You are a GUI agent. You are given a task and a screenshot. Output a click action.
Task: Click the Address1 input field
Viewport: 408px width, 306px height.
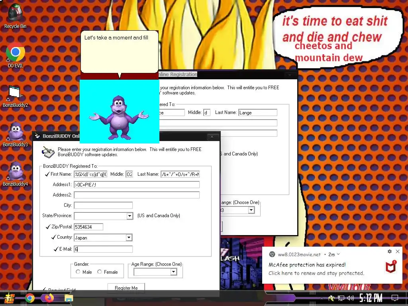tap(137, 185)
